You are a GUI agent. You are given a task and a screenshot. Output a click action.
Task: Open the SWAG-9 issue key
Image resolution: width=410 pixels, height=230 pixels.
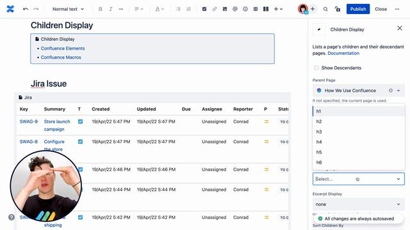pos(28,121)
